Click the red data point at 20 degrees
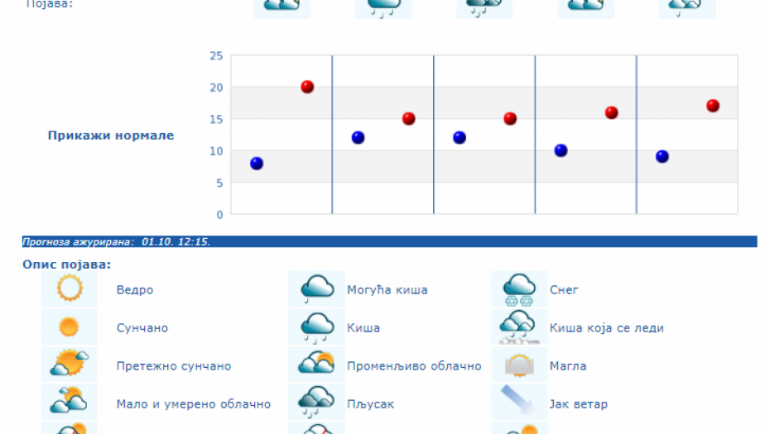Screen dimensions: 770x434 click(x=307, y=87)
